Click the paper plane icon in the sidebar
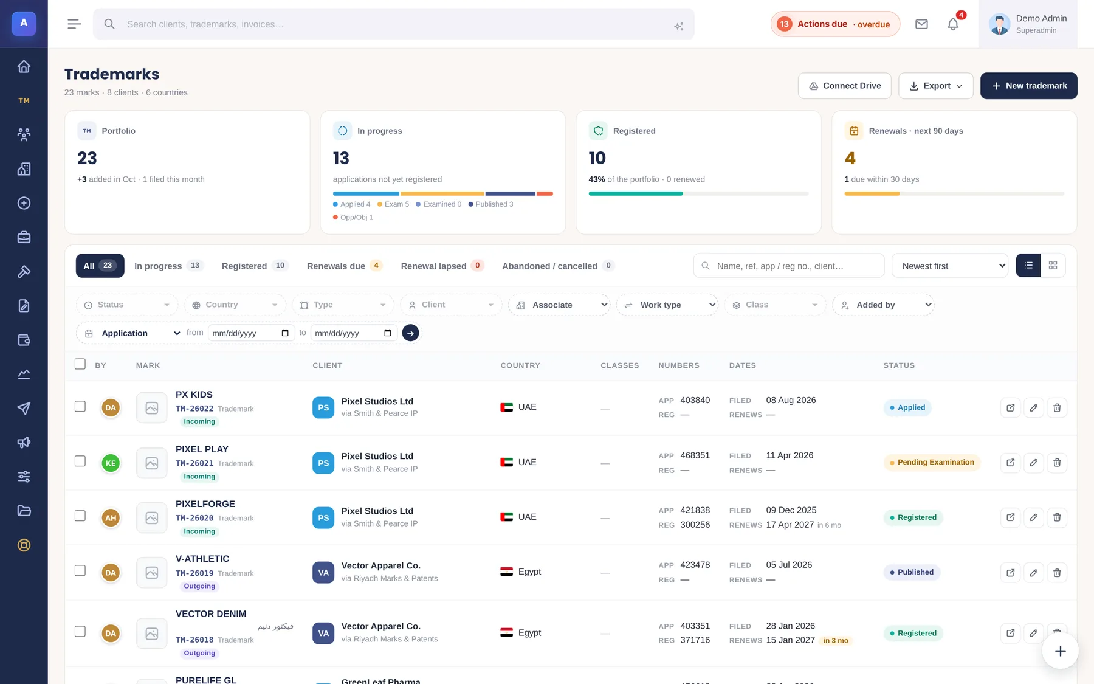 (x=24, y=408)
